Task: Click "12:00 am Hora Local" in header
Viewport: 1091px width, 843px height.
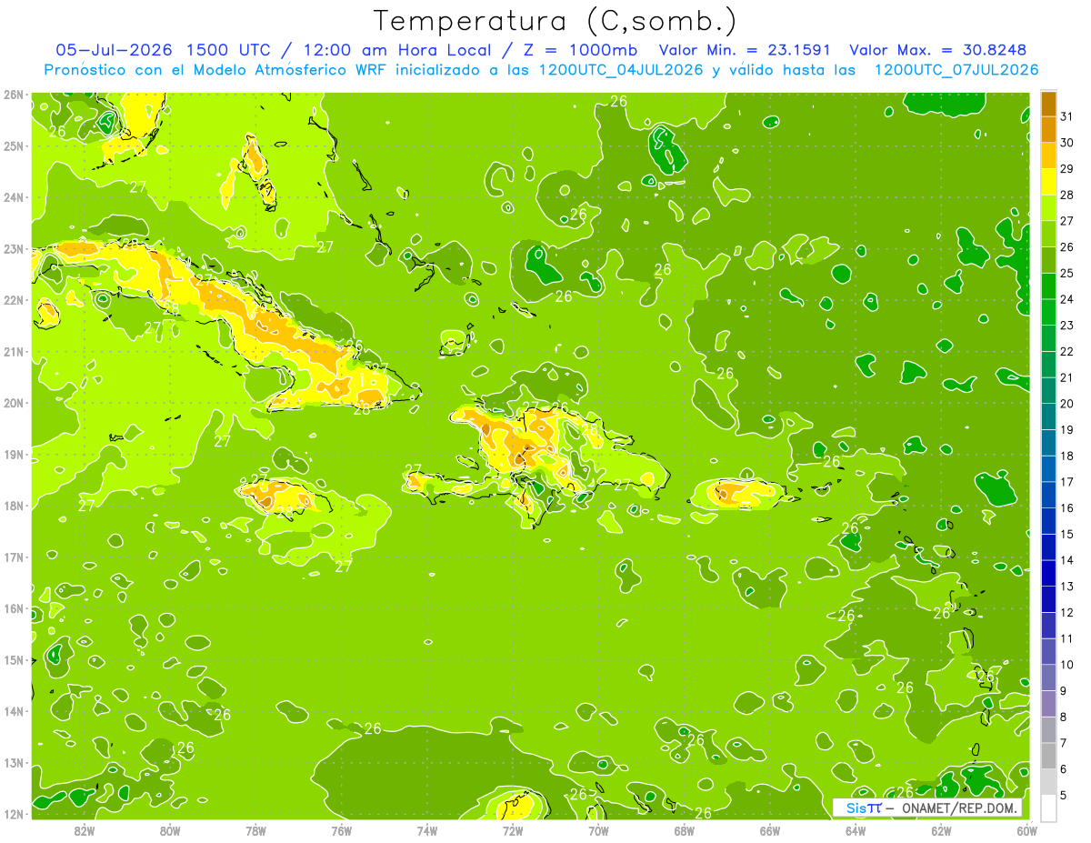Action: pyautogui.click(x=397, y=50)
